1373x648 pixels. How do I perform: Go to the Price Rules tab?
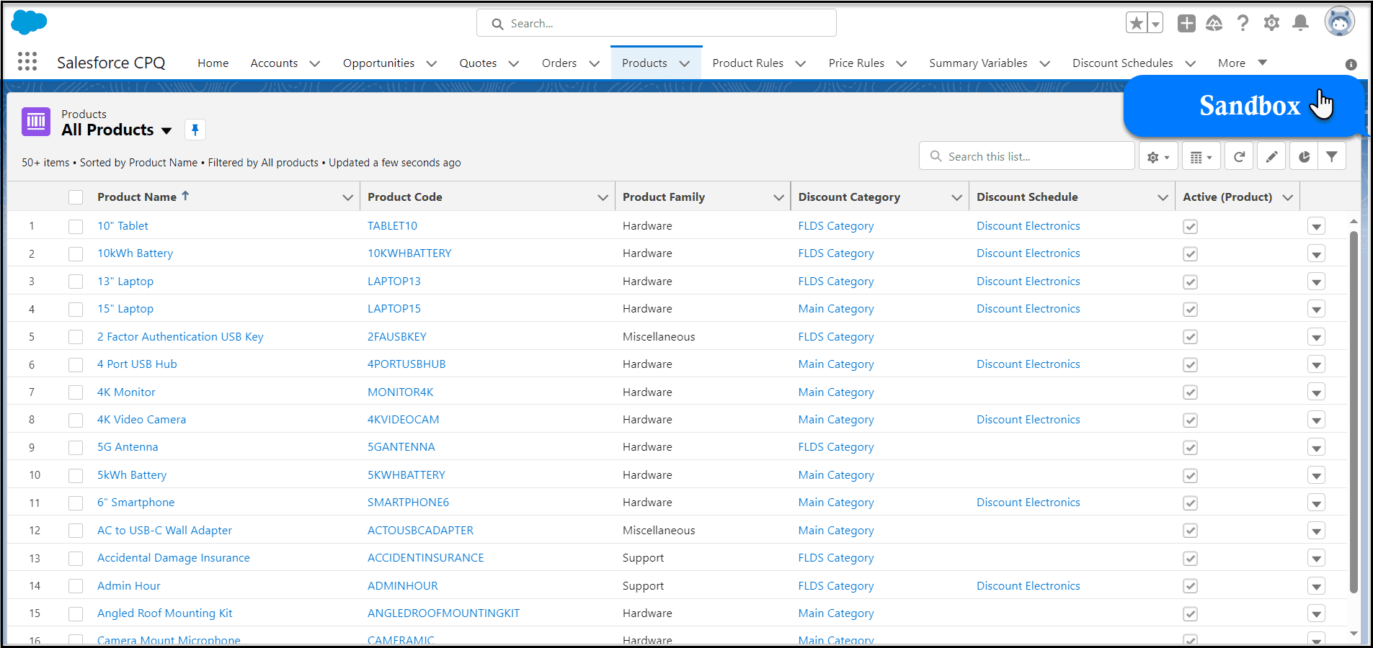click(856, 63)
